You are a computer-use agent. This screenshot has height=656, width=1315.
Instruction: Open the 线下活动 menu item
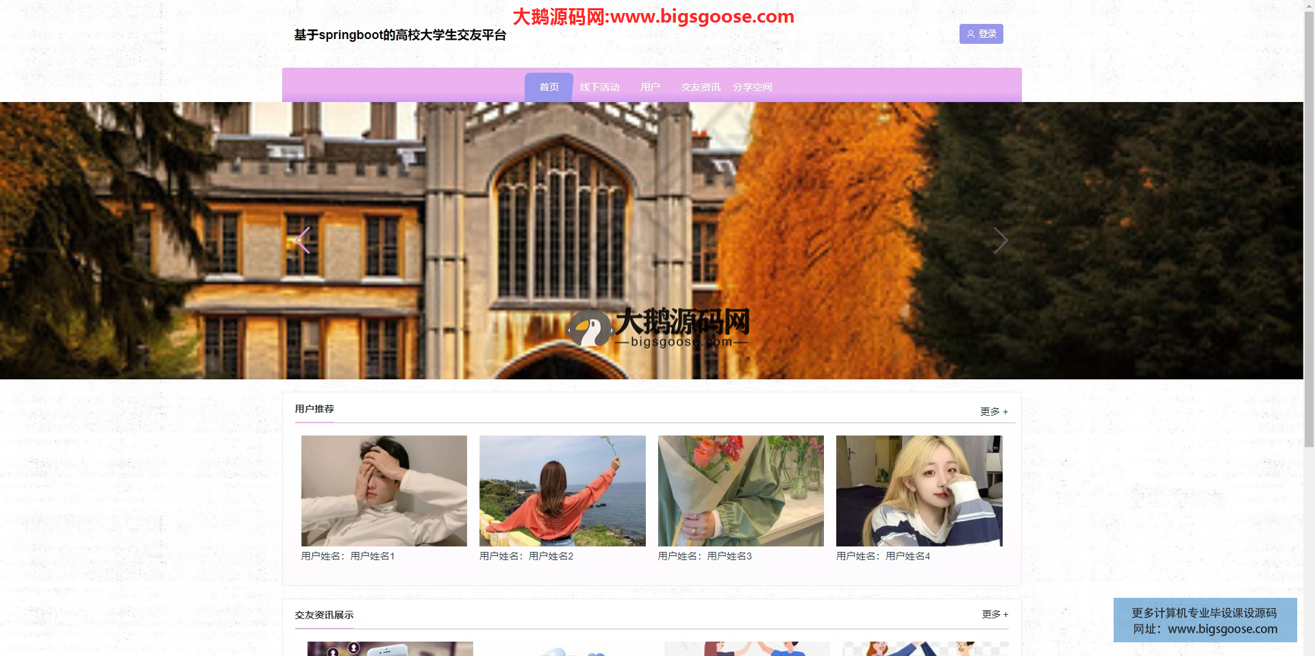coord(599,87)
